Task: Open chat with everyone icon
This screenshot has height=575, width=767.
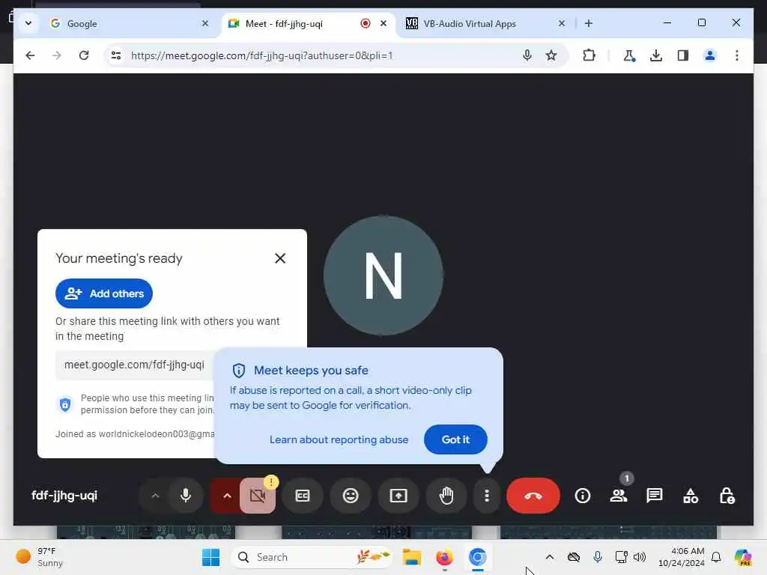Action: (x=654, y=496)
